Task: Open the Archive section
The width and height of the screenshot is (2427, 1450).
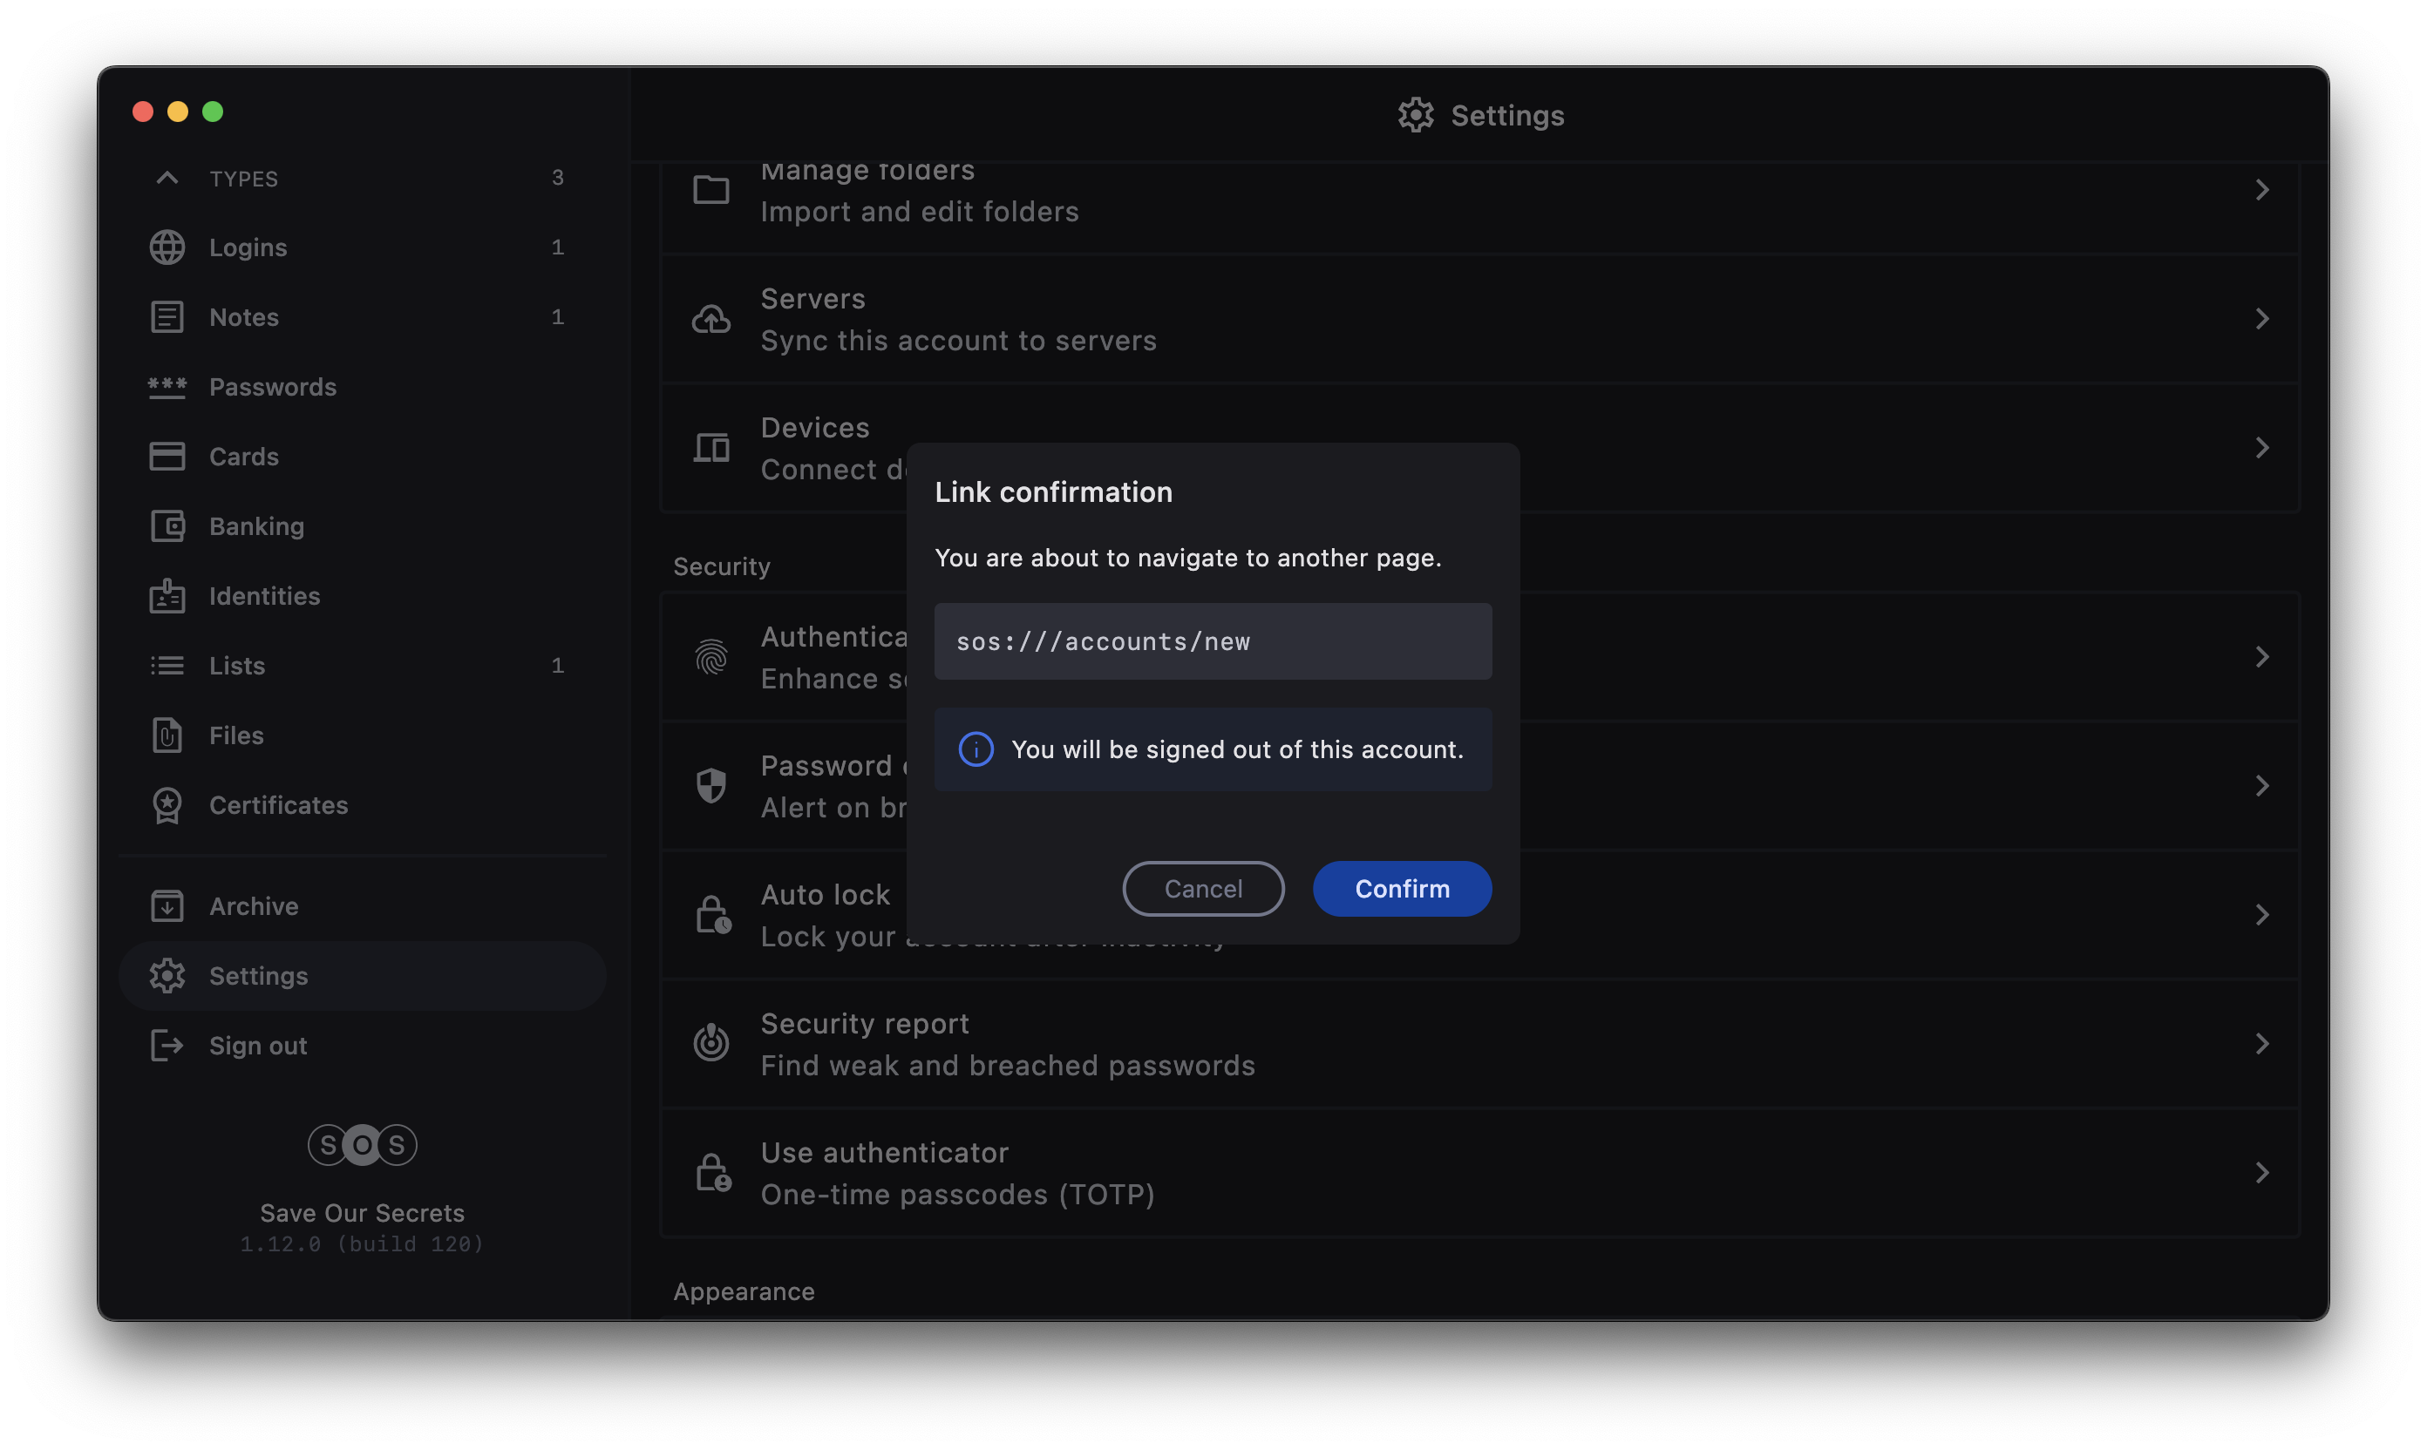Action: click(362, 905)
